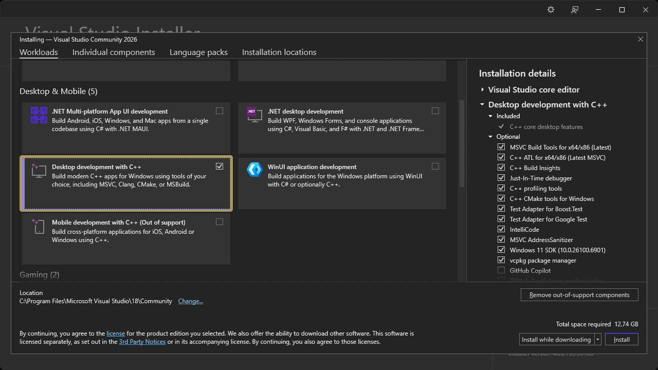
Task: Expand the Visual Studio core editor details
Action: 482,89
